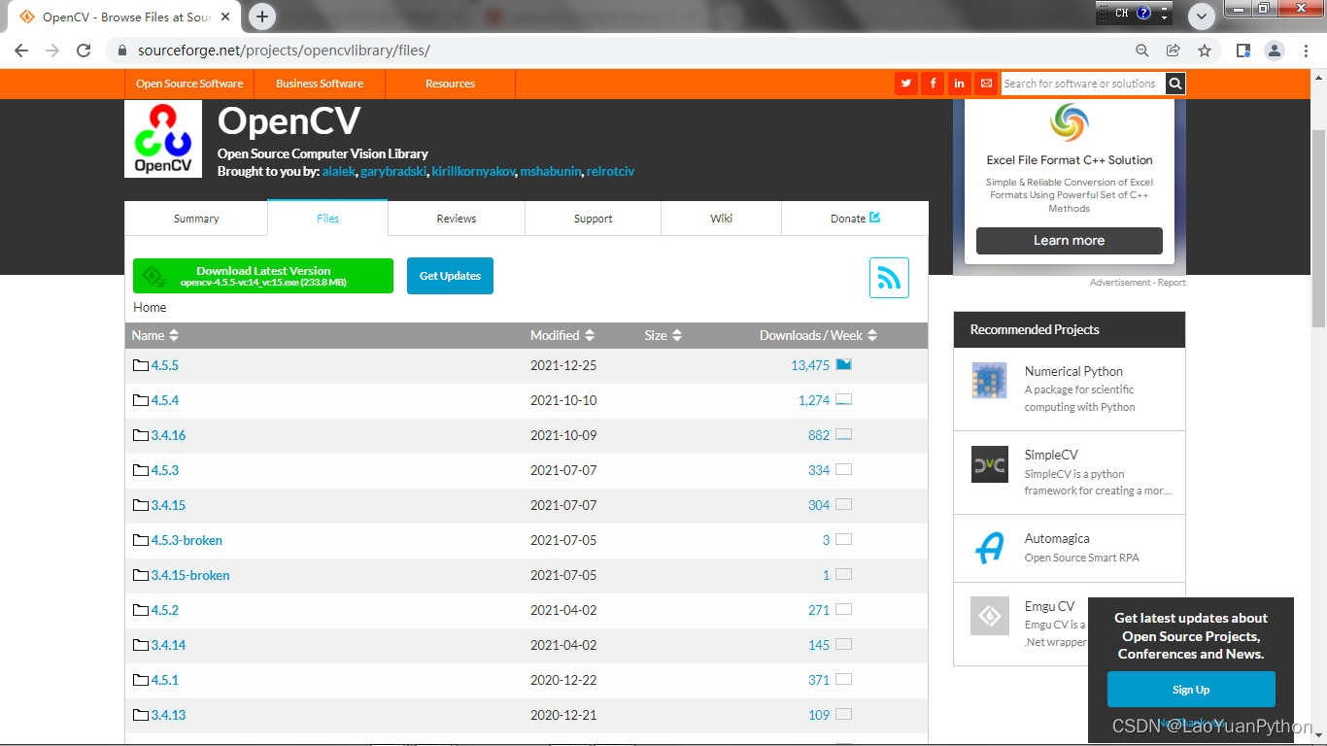Open the mshabunin contributor link

click(551, 171)
